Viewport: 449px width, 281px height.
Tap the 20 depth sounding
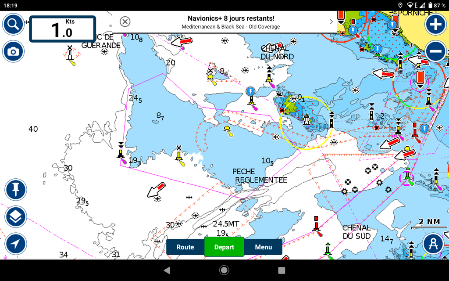tap(171, 62)
